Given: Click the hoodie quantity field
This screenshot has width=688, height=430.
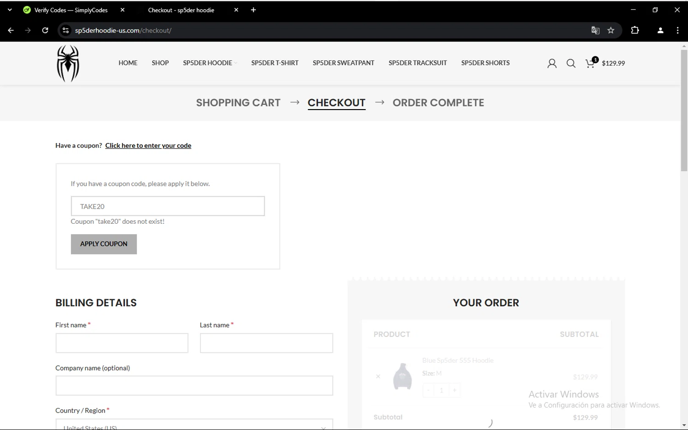Looking at the screenshot, I should (441, 390).
